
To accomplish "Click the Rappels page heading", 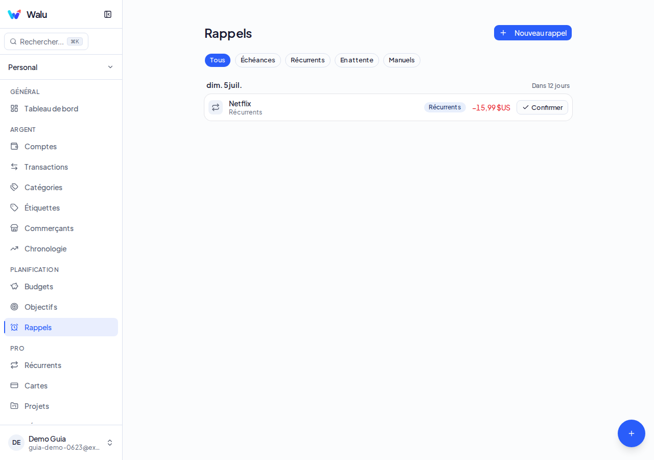I will point(228,33).
